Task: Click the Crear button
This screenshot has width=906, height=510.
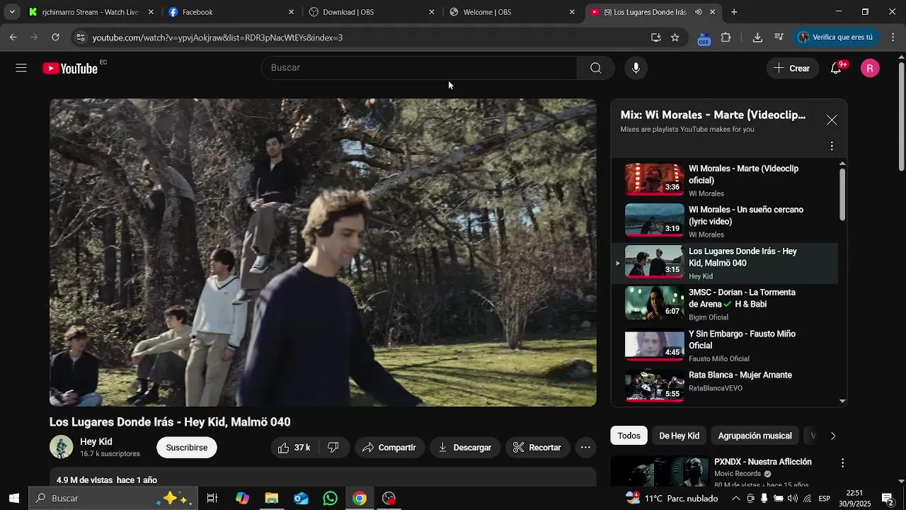Action: 793,68
